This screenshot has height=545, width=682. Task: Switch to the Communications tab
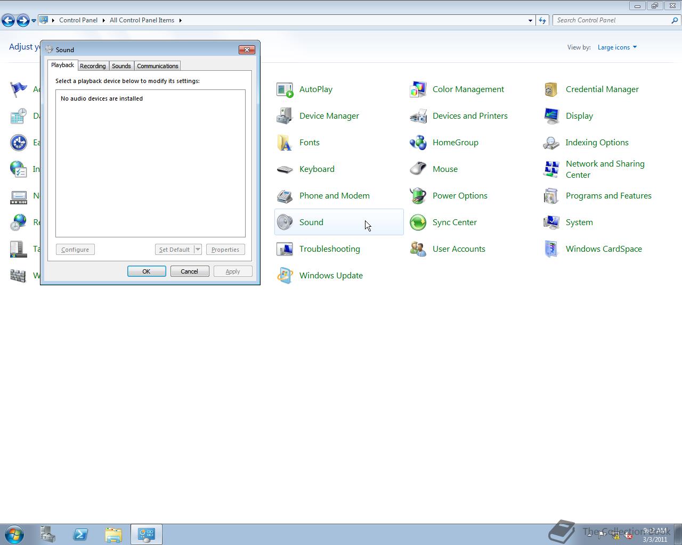coord(157,66)
